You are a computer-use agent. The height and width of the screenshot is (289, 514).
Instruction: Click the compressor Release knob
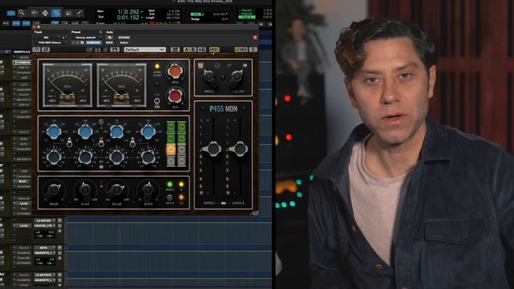pyautogui.click(x=116, y=190)
